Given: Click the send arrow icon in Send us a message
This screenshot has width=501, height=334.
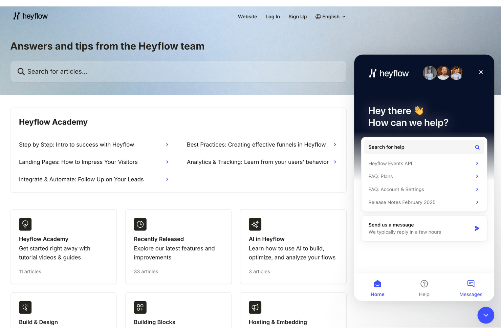Looking at the screenshot, I should (477, 228).
